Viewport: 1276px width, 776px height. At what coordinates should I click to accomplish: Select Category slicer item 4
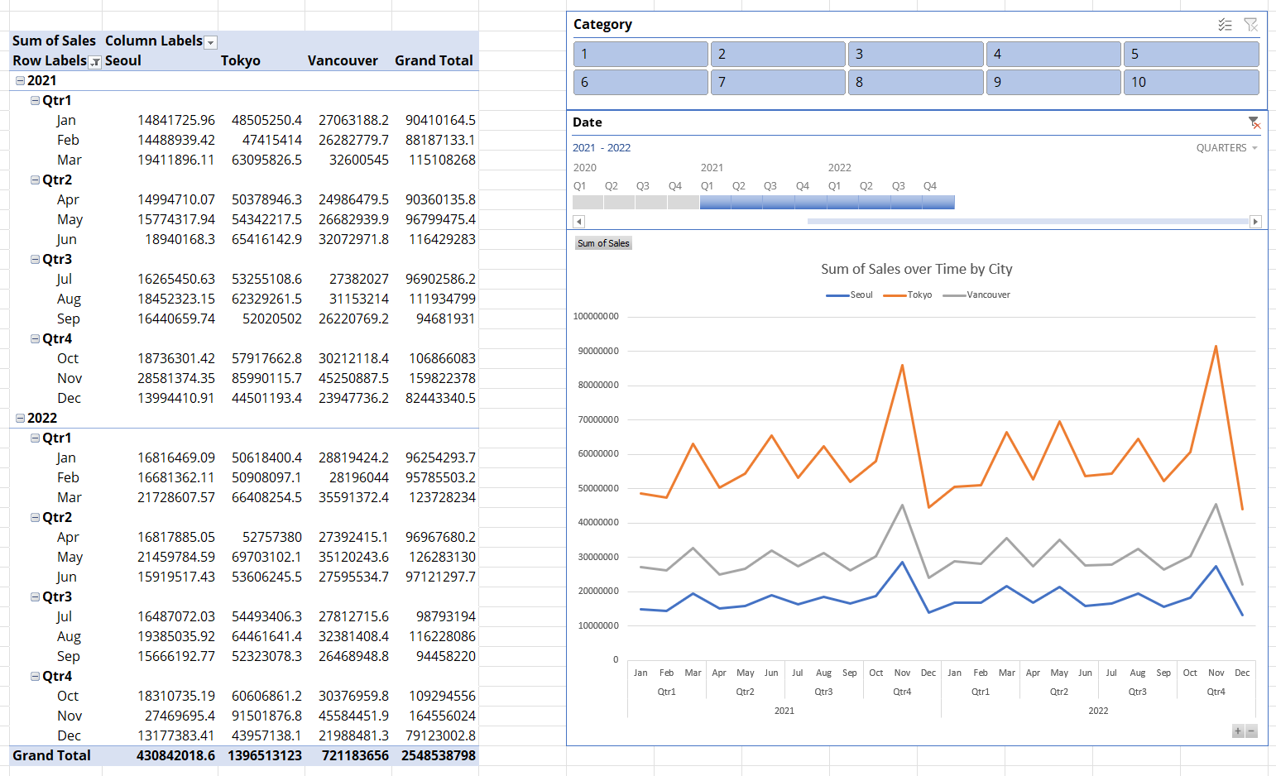(x=1053, y=54)
